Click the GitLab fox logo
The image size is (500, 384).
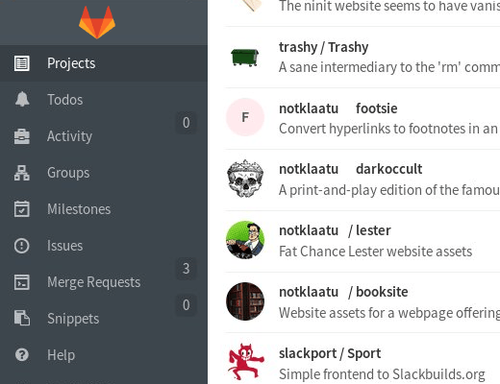tap(97, 22)
